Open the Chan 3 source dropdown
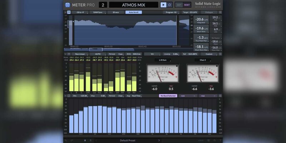286x143 pixels. tap(203, 60)
